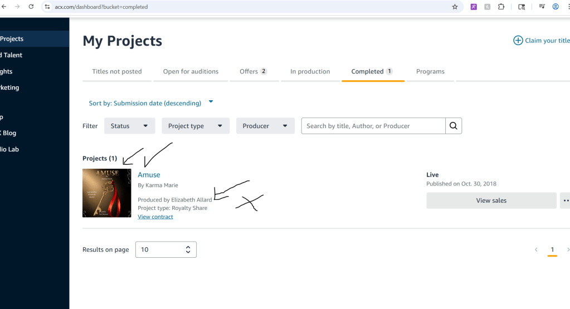Open the three-dot more options for Amuse
Screen dimensions: 570x309
(566, 200)
